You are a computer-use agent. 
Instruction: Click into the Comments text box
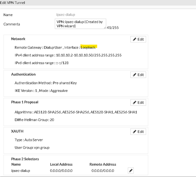(80, 24)
